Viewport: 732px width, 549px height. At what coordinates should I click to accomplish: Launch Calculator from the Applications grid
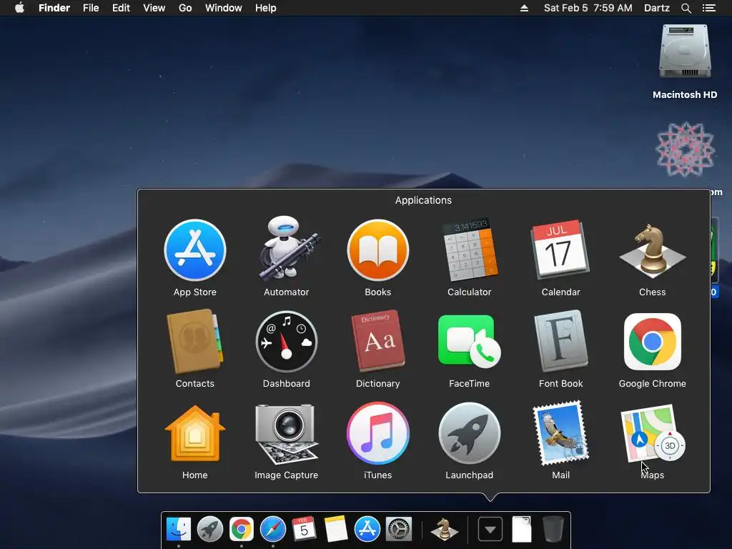pyautogui.click(x=470, y=249)
